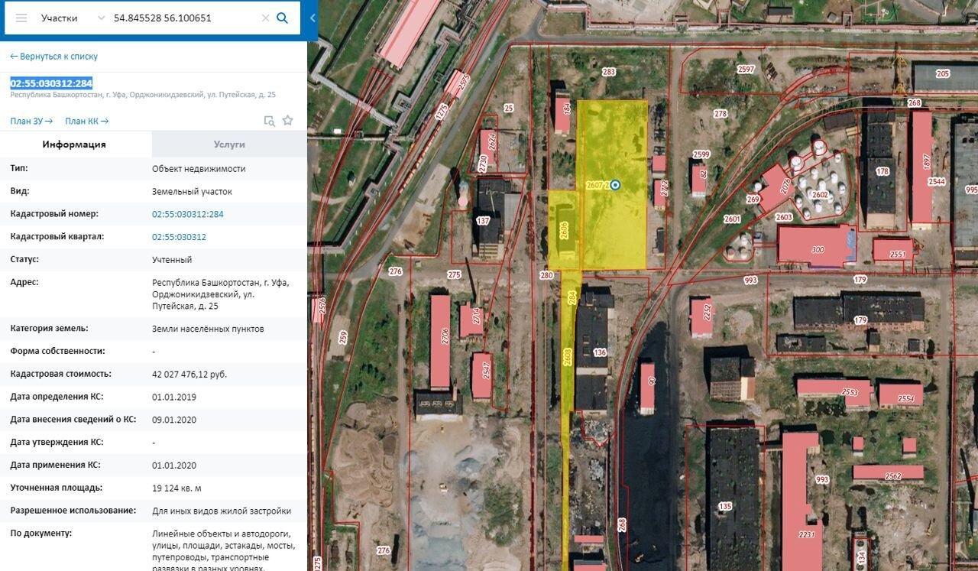Clear the search coordinates with the X
Viewport: 978px width, 571px height.
tap(265, 18)
